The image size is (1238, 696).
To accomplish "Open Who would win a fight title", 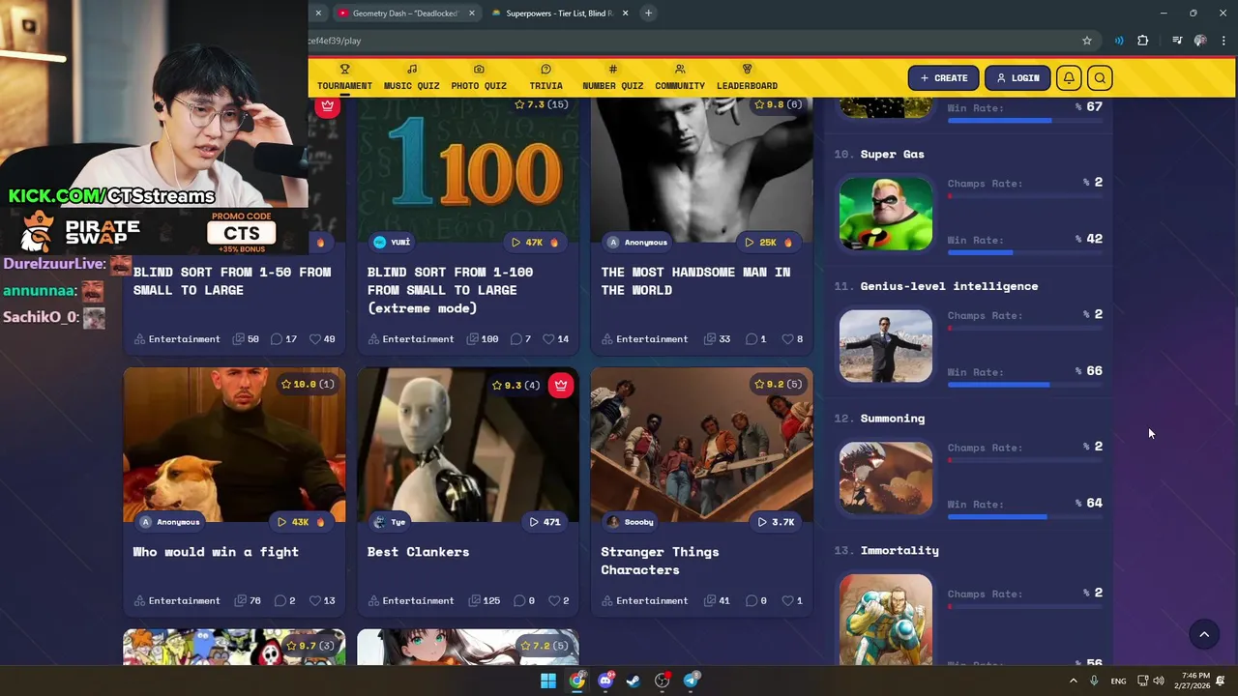I will click(x=216, y=551).
